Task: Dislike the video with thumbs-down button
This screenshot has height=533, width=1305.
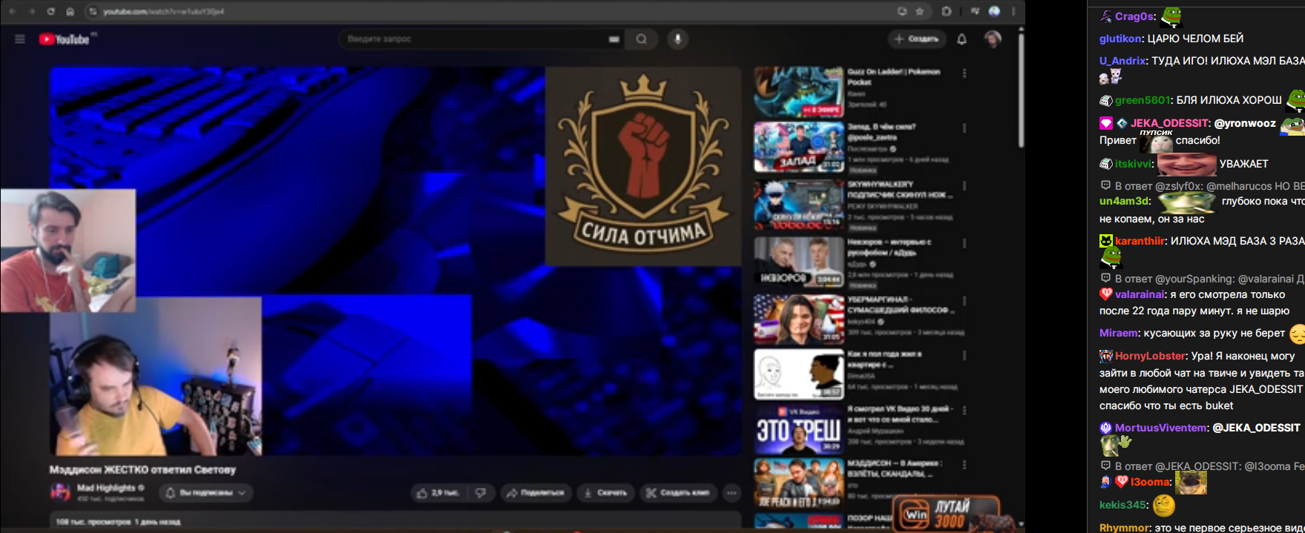Action: (x=481, y=492)
